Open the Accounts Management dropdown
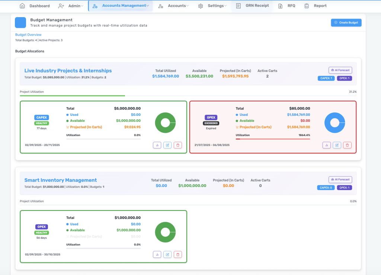 coord(121,6)
